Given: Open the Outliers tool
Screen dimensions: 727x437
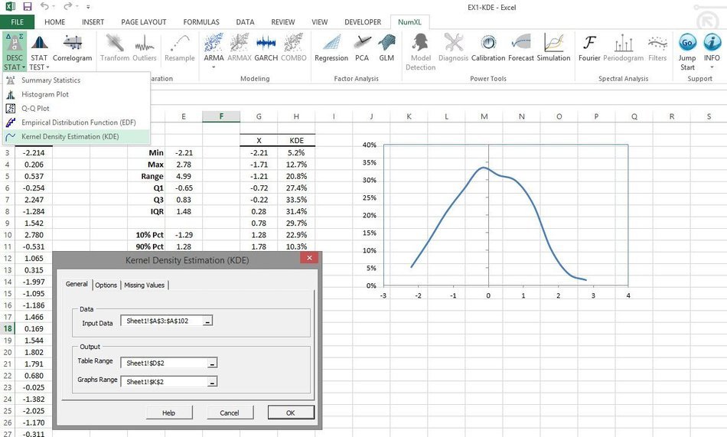Looking at the screenshot, I should coord(144,48).
